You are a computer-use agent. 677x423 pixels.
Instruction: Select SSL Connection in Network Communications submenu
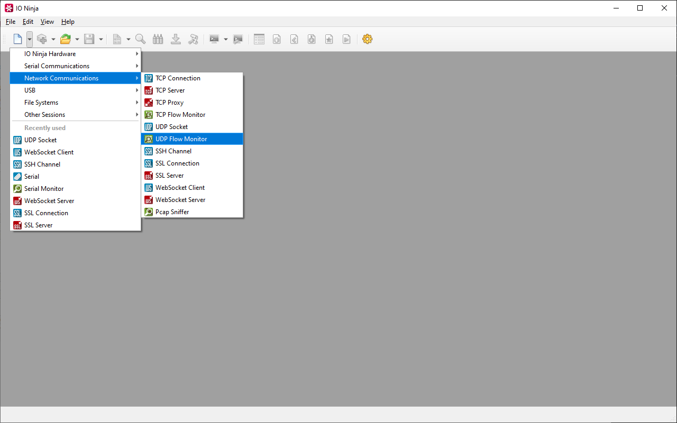coord(192,163)
